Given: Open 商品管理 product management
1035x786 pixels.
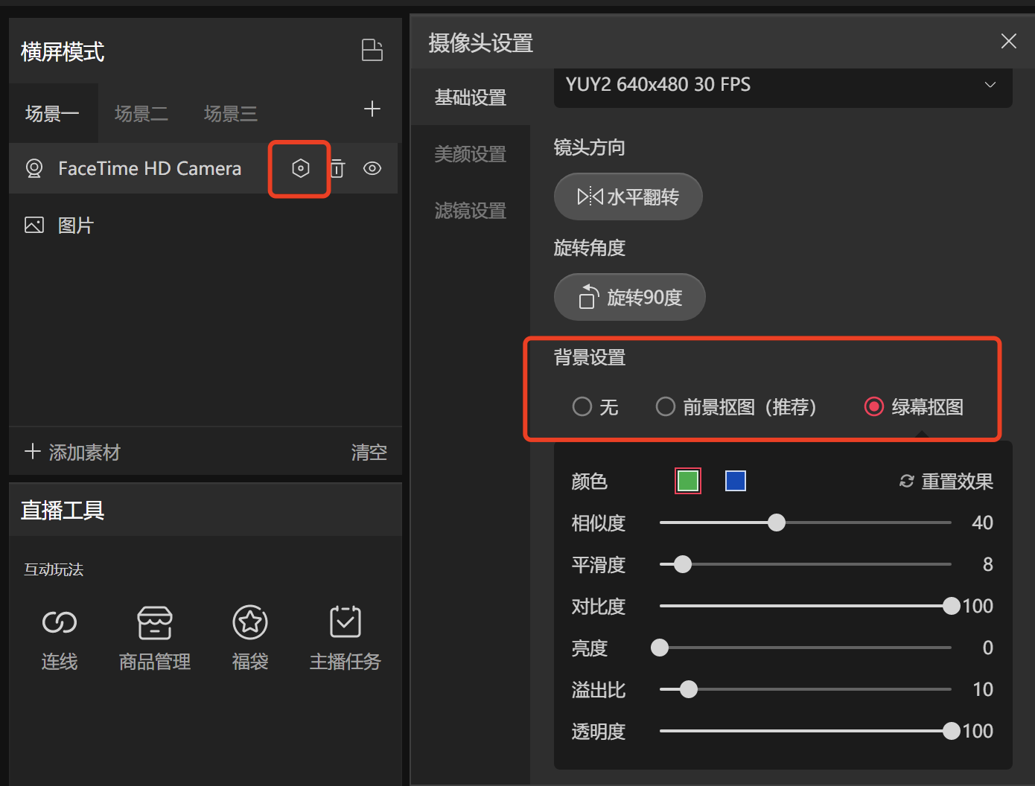Looking at the screenshot, I should 155,638.
